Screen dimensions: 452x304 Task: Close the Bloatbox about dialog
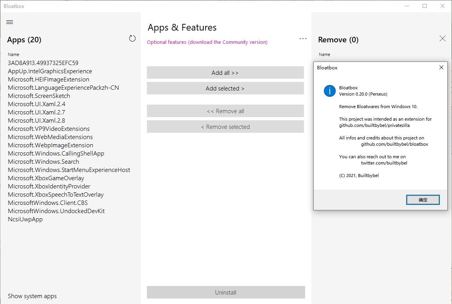click(x=441, y=67)
